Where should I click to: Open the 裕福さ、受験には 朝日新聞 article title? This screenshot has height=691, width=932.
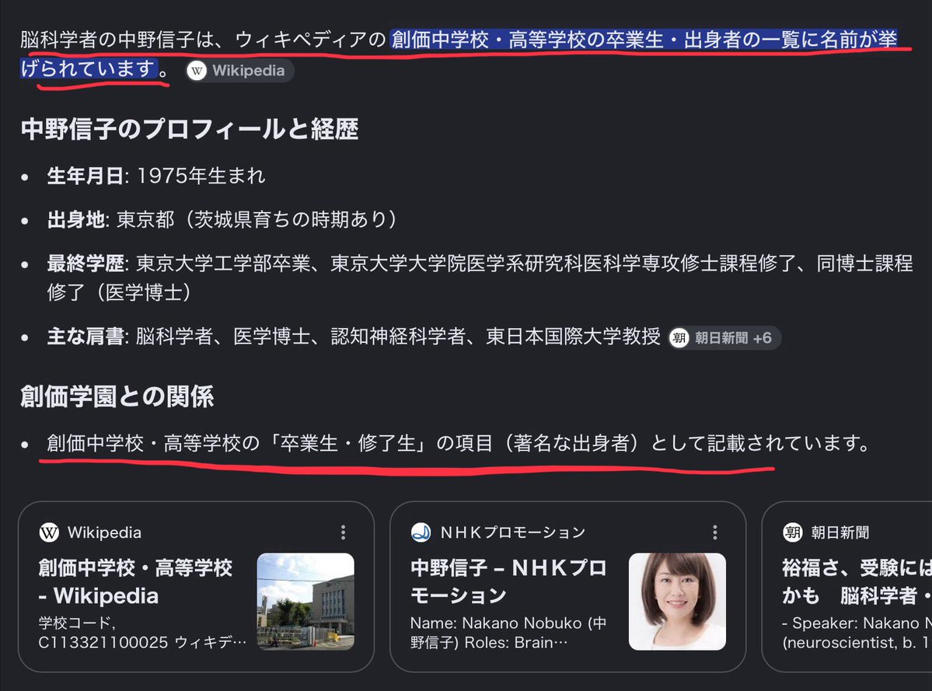(x=857, y=581)
